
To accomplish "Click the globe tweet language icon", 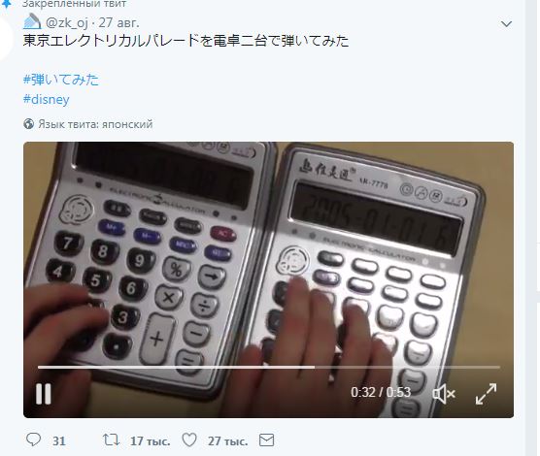I will coord(28,124).
